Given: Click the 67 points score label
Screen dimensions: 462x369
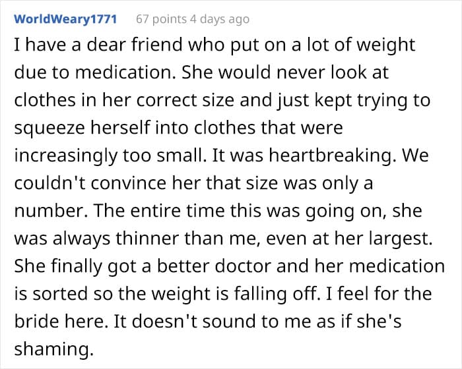Looking at the screenshot, I should pyautogui.click(x=161, y=19).
